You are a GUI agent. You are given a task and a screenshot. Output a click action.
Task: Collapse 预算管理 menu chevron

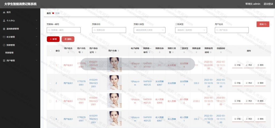coord(37,45)
